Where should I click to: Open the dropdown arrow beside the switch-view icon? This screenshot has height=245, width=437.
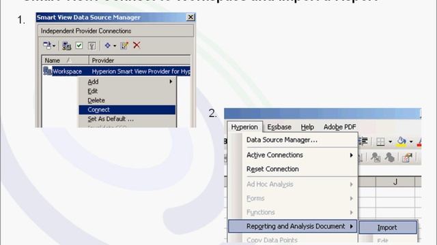click(54, 46)
